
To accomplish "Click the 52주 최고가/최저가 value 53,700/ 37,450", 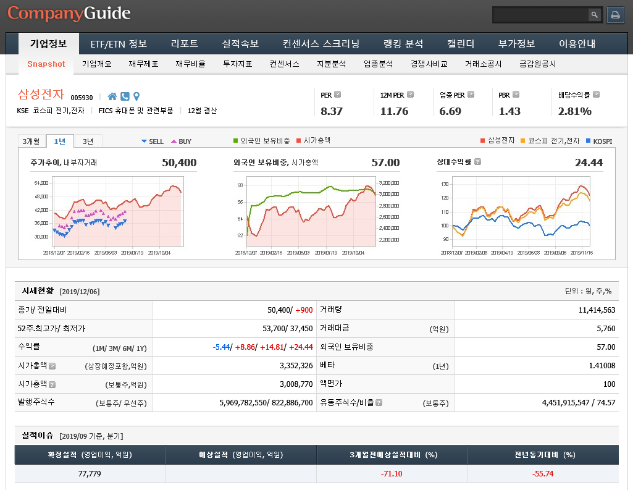I will [x=287, y=328].
